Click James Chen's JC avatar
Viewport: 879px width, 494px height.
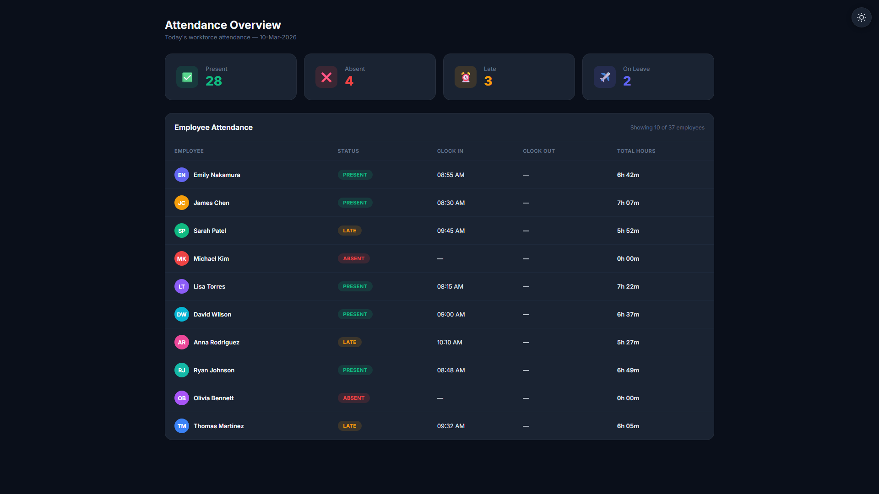pyautogui.click(x=182, y=203)
